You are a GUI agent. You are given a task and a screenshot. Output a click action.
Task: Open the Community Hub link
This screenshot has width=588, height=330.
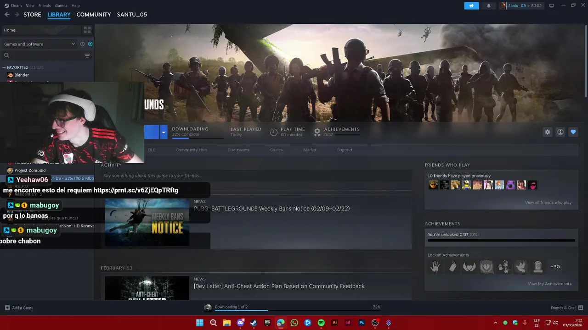click(x=191, y=150)
